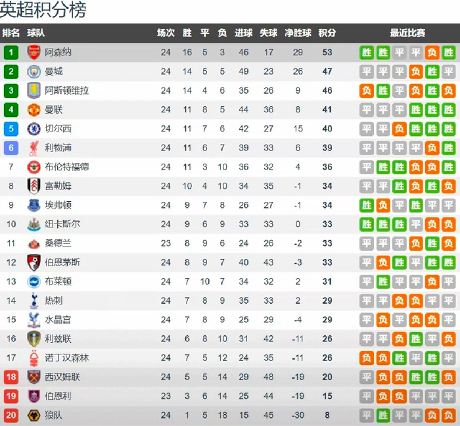Click the 英超积分榜 page title
The image size is (460, 426).
(43, 10)
